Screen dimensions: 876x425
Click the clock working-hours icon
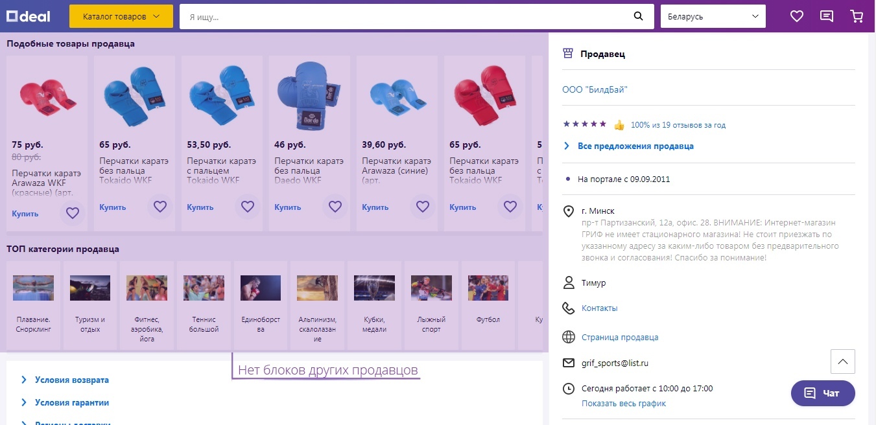click(569, 389)
